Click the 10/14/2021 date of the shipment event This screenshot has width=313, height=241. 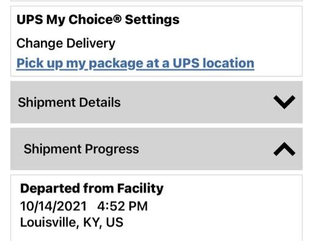tap(53, 206)
